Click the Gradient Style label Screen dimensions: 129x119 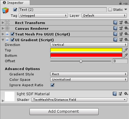[22, 74]
